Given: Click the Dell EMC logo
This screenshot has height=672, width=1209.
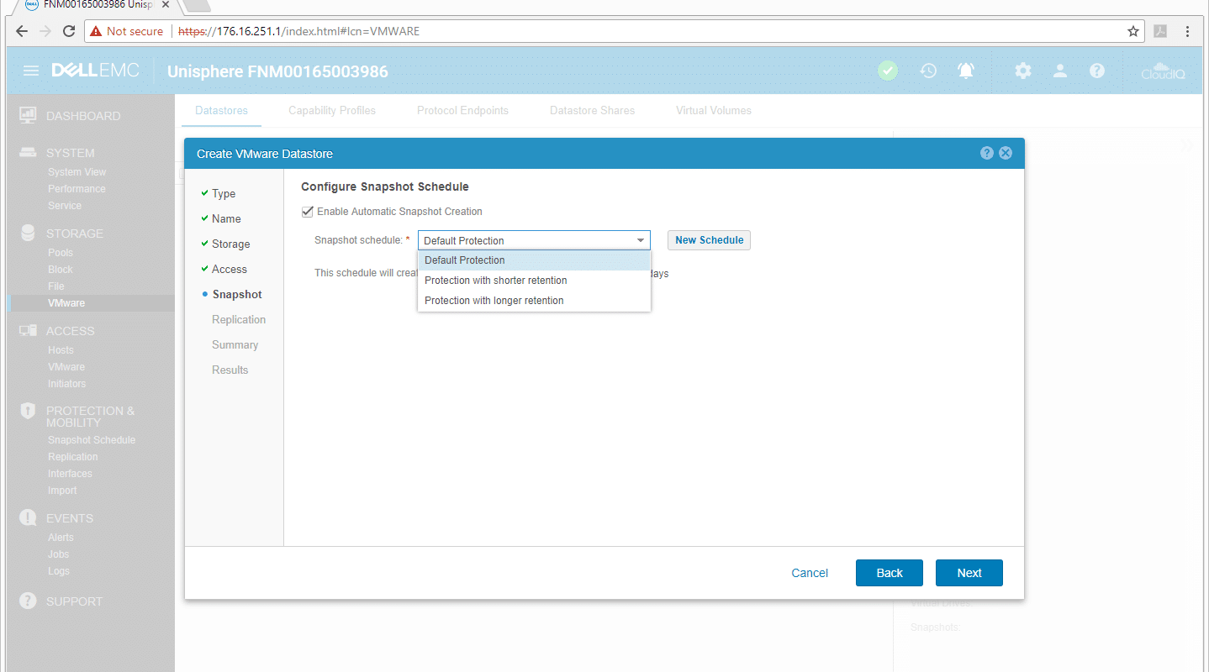Looking at the screenshot, I should pos(95,71).
